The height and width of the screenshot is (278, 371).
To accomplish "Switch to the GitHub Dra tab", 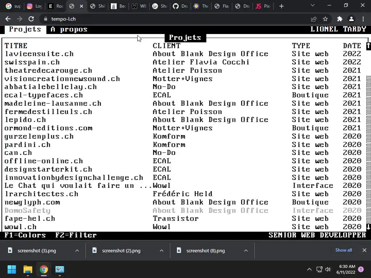I will [180, 6].
